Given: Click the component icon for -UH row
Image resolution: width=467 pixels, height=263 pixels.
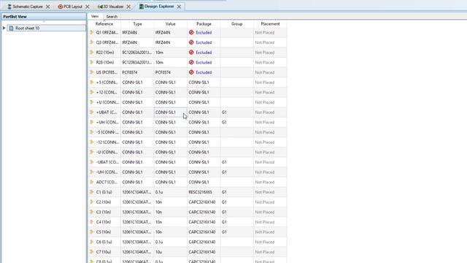Looking at the screenshot, I should [x=92, y=172].
